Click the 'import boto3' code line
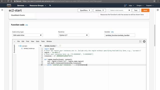This screenshot has height=90, width=160. click(x=49, y=49)
